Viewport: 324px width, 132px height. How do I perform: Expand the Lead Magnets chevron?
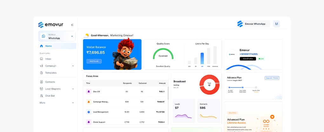(73, 89)
